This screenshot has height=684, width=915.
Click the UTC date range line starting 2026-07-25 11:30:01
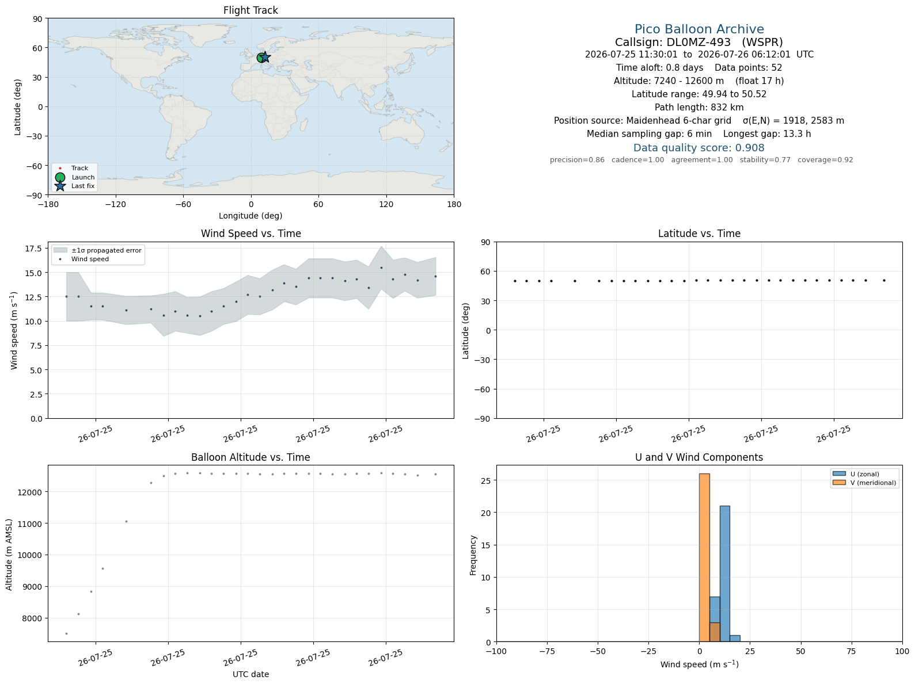[x=699, y=55]
